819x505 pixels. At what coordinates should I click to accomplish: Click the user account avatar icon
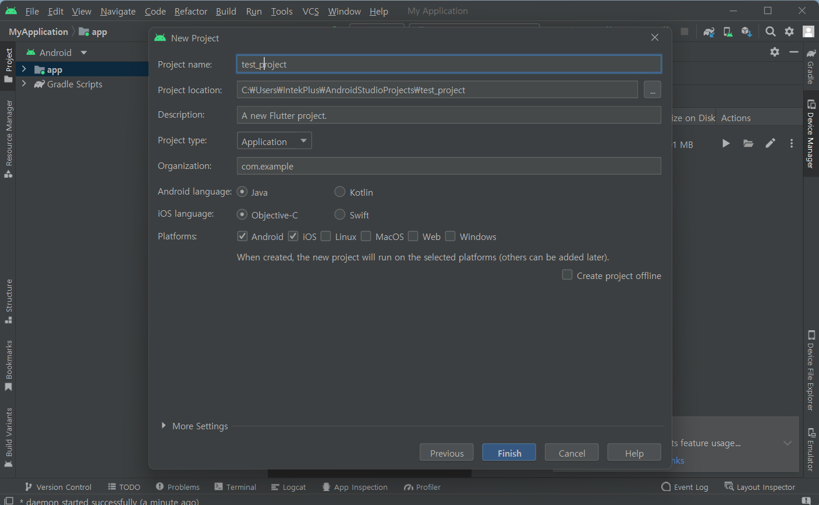click(x=809, y=31)
